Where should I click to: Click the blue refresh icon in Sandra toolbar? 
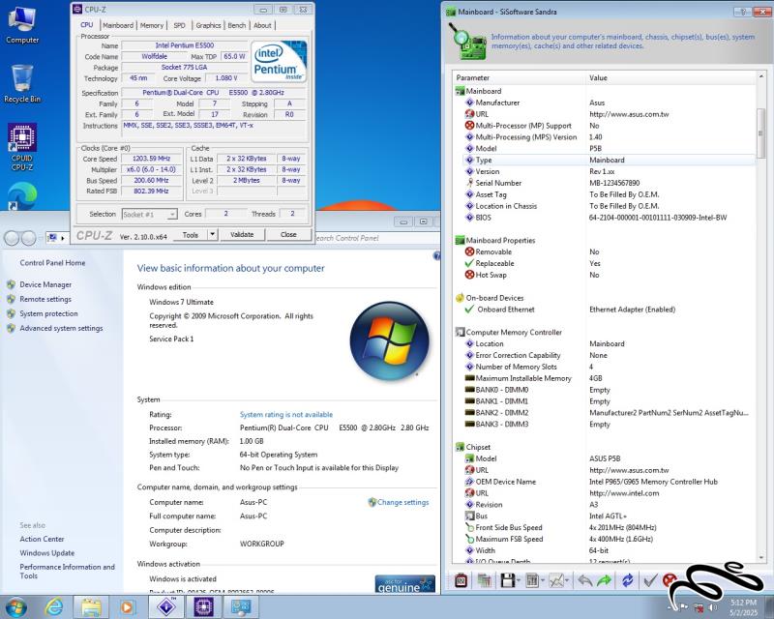[627, 580]
